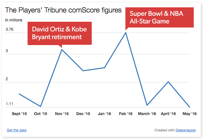
Task: Click the Feb '16 peak data point
Action: [x=126, y=32]
